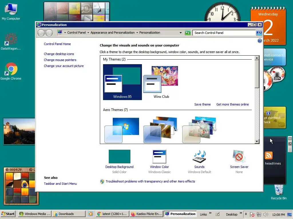Expand the Desktop toolbar chevron on taskbar
This screenshot has height=219, width=293.
tap(241, 213)
